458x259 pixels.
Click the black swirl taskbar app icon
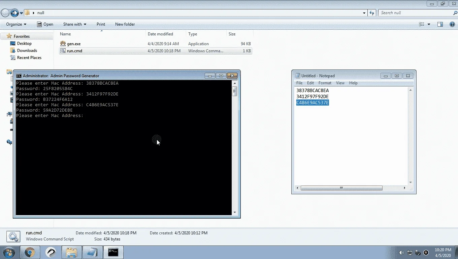pos(51,252)
